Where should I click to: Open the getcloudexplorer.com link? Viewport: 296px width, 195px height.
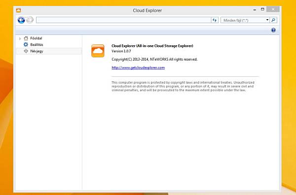(x=138, y=67)
